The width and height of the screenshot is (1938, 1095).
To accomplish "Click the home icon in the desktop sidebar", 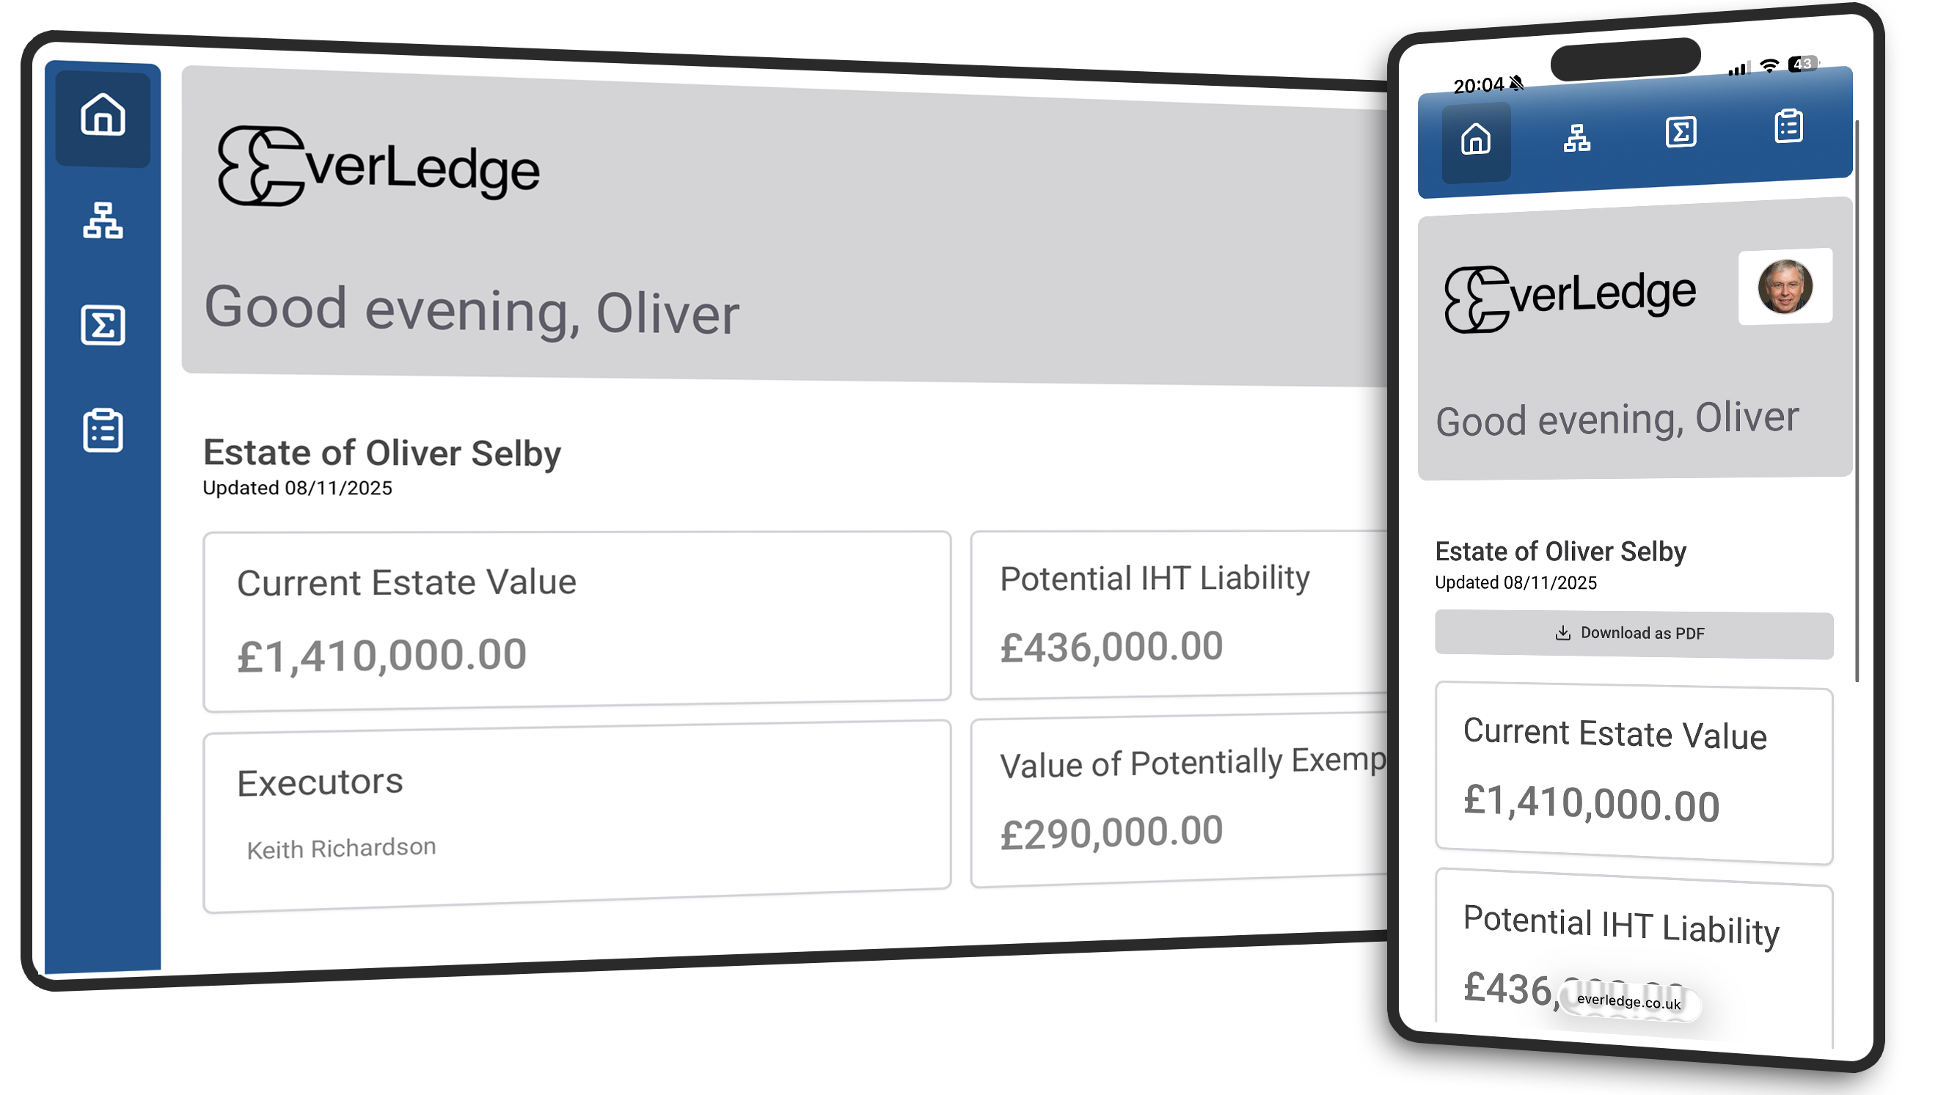I will (x=102, y=115).
